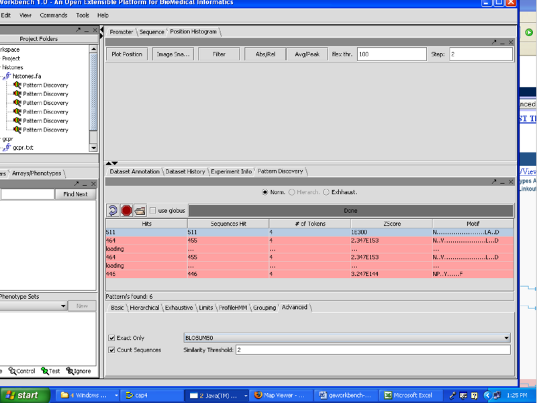Click the Find Next button

[x=75, y=194]
